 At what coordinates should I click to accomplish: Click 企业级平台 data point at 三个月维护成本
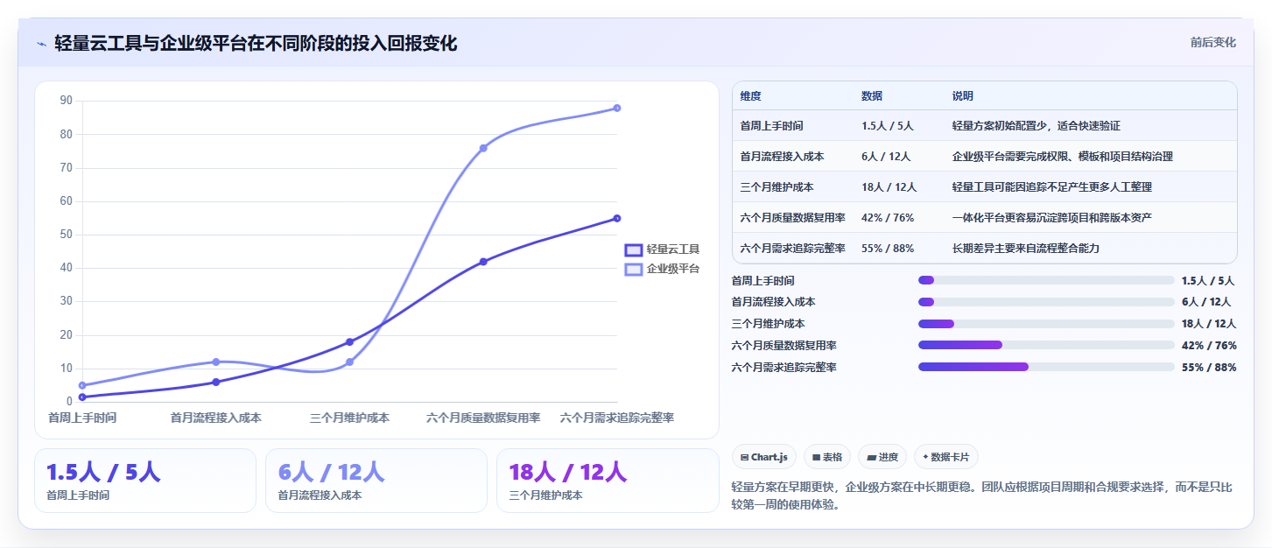coord(349,362)
